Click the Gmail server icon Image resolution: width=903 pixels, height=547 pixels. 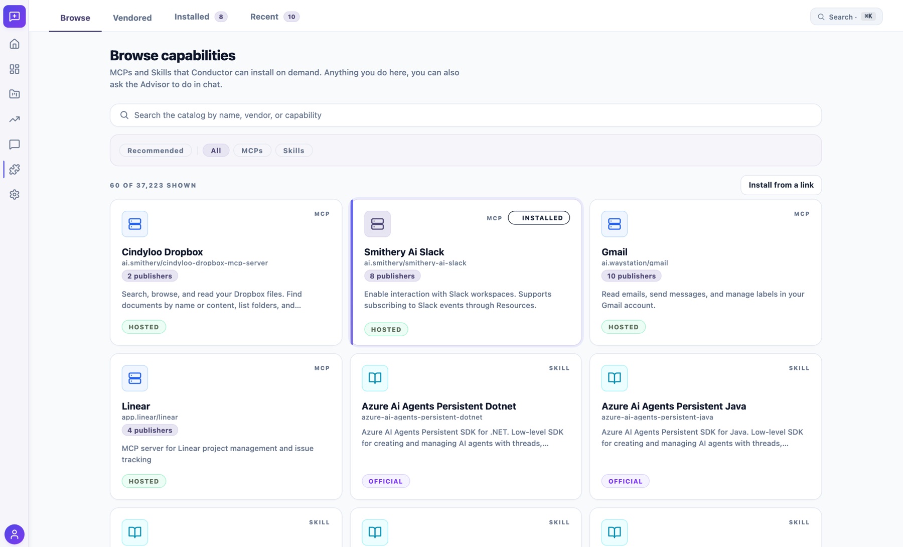pos(615,224)
